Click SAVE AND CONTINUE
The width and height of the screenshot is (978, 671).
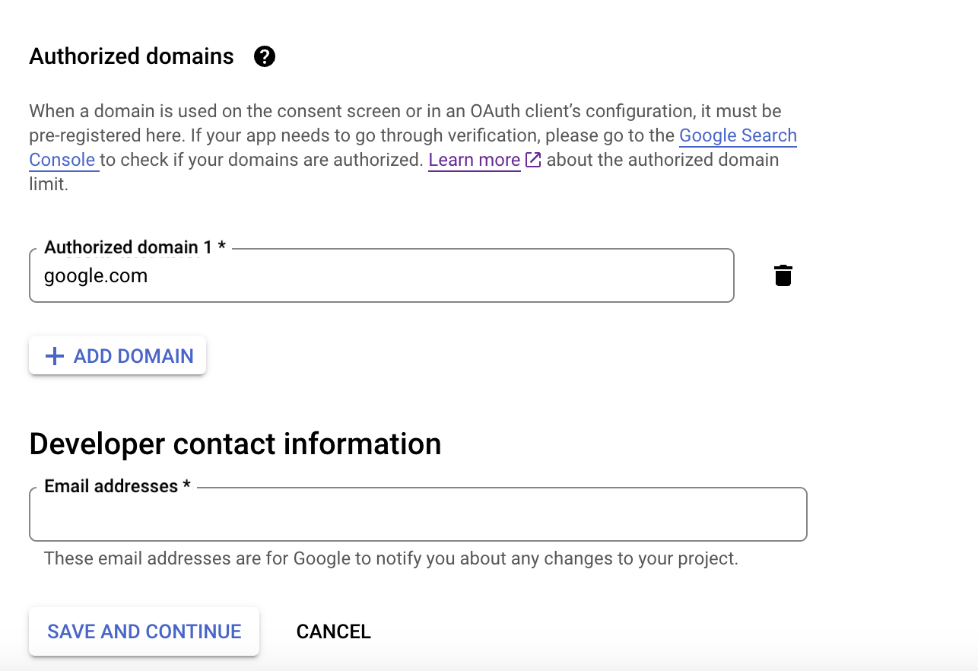(144, 631)
